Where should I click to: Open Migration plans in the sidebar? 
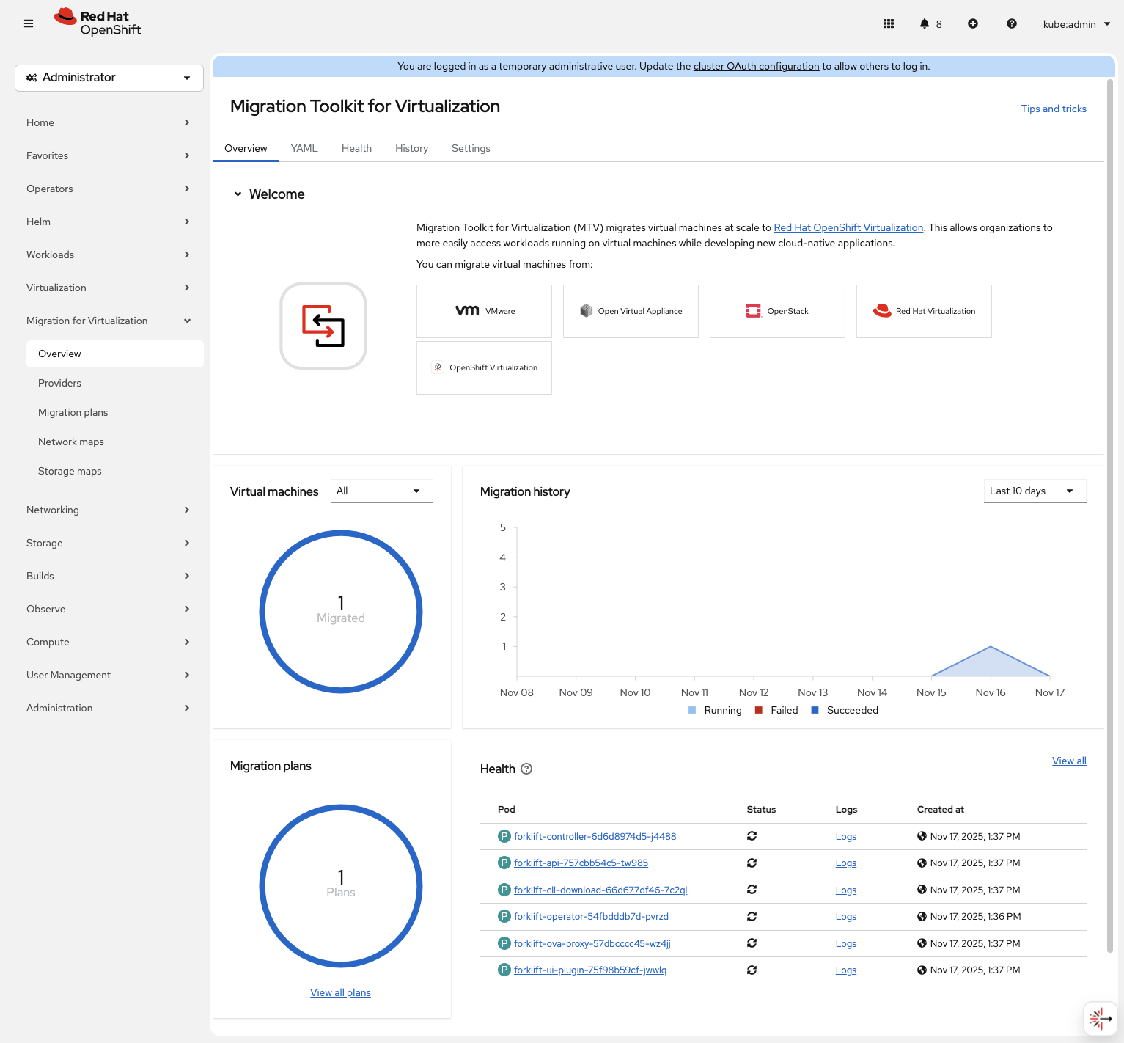pos(73,412)
